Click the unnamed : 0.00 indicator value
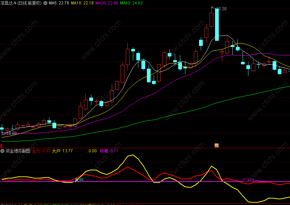The image size is (290, 205). click(x=92, y=151)
